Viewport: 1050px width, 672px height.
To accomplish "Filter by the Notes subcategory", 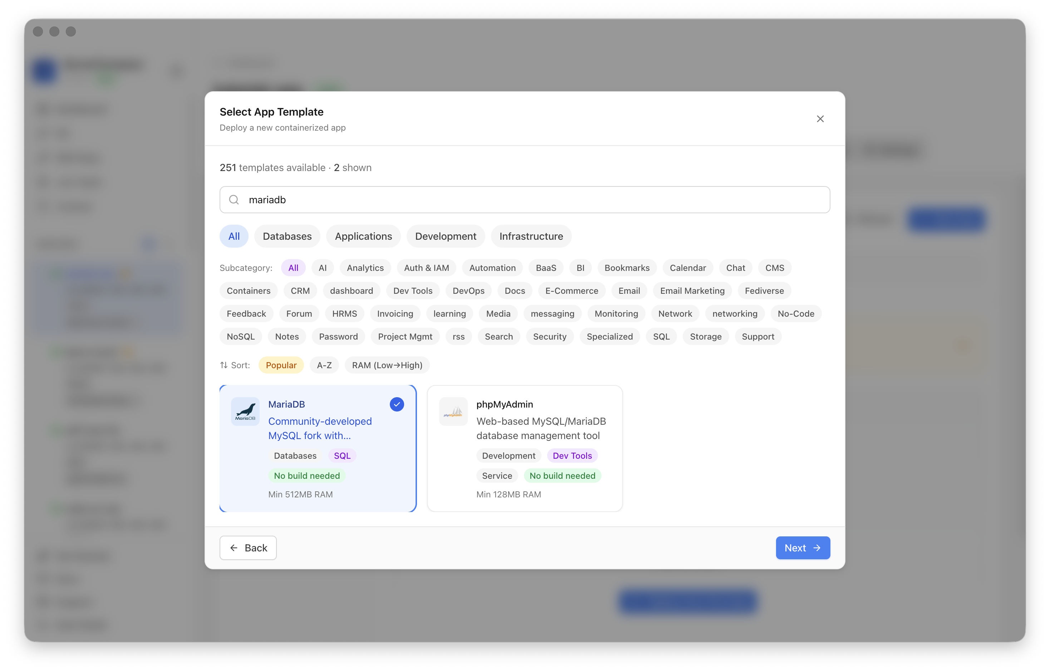I will (287, 336).
